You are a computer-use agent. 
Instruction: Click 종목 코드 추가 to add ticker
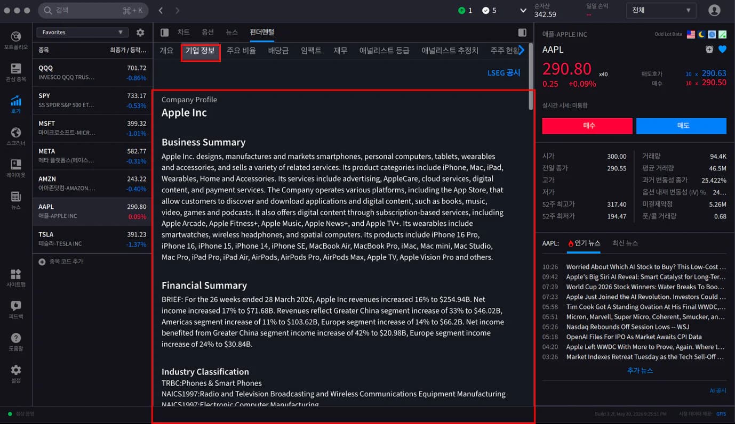[x=66, y=262]
